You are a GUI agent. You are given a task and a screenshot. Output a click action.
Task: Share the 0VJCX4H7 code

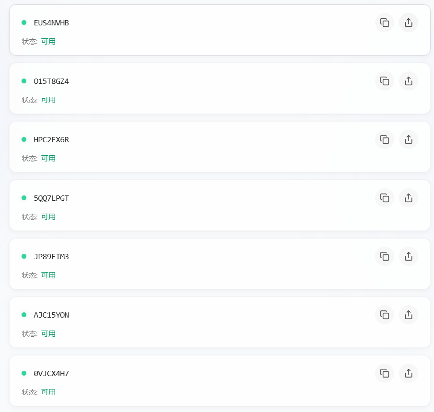pos(409,373)
